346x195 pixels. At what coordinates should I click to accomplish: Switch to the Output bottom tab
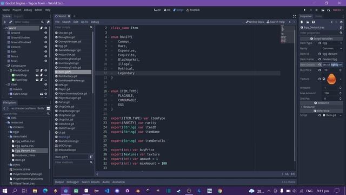(x=59, y=182)
